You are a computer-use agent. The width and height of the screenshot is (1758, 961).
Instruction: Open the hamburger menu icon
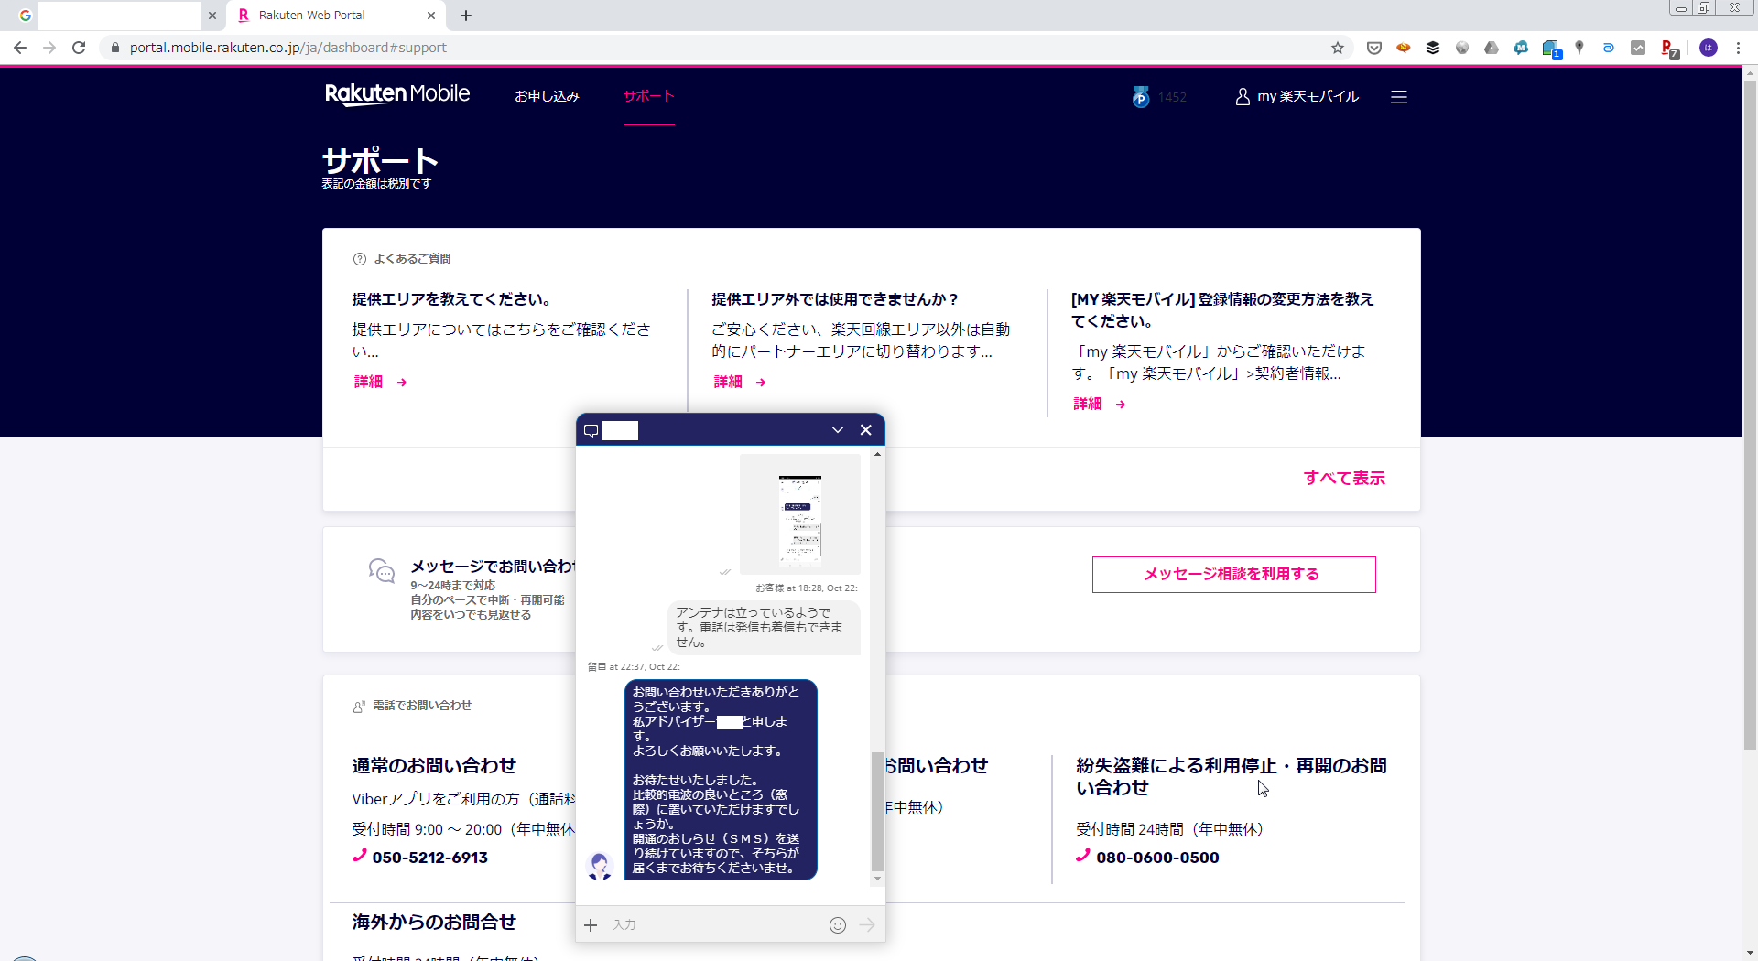(x=1399, y=97)
